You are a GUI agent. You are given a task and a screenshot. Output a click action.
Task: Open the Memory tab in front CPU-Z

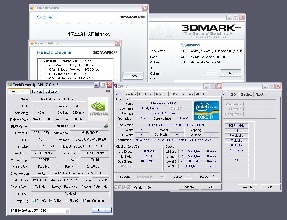(x=161, y=94)
